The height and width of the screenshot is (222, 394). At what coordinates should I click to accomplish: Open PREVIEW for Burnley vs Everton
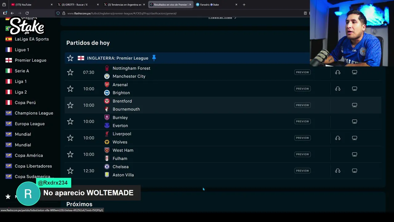(x=302, y=121)
